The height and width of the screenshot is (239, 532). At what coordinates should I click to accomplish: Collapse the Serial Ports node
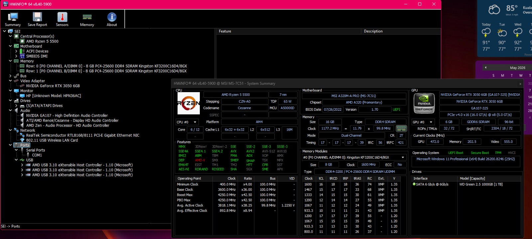pos(16,150)
